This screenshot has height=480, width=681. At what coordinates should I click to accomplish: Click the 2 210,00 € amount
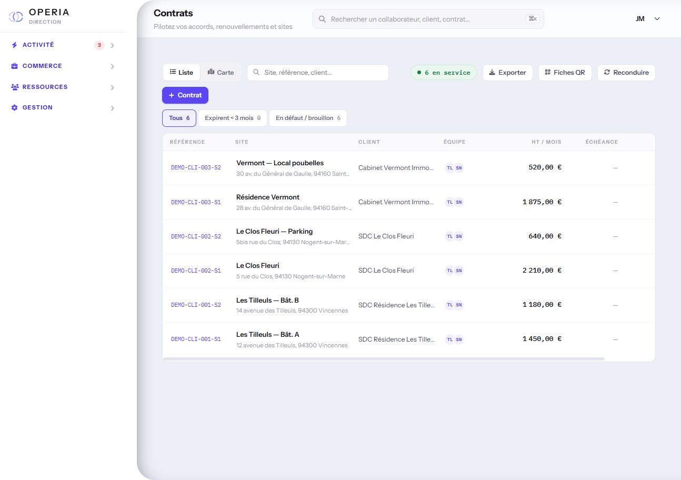(x=542, y=271)
